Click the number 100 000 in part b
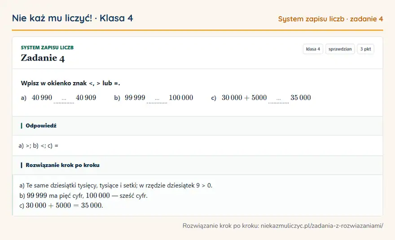The image size is (395, 240). 181,98
